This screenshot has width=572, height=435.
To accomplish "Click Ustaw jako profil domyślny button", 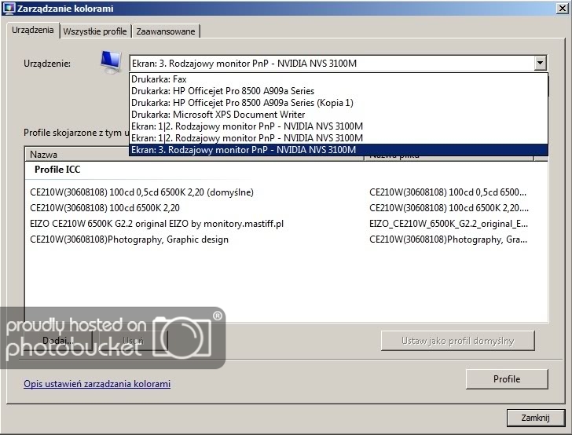I will click(x=458, y=341).
